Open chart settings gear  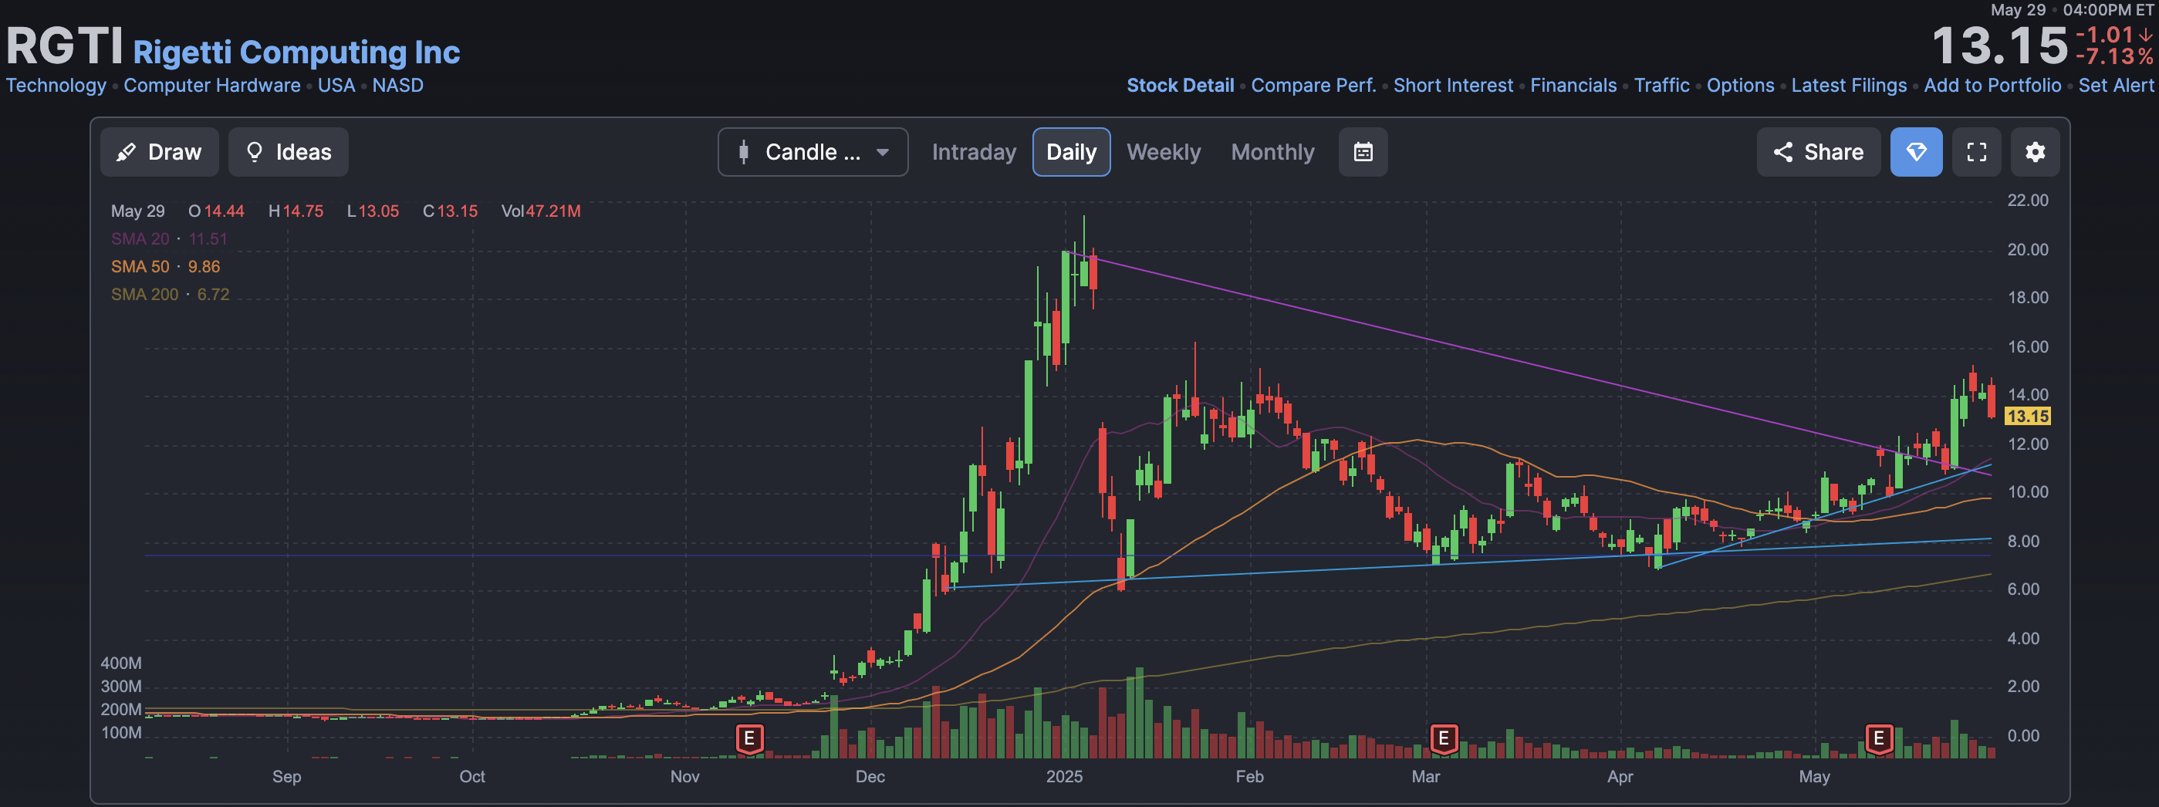coord(2035,152)
